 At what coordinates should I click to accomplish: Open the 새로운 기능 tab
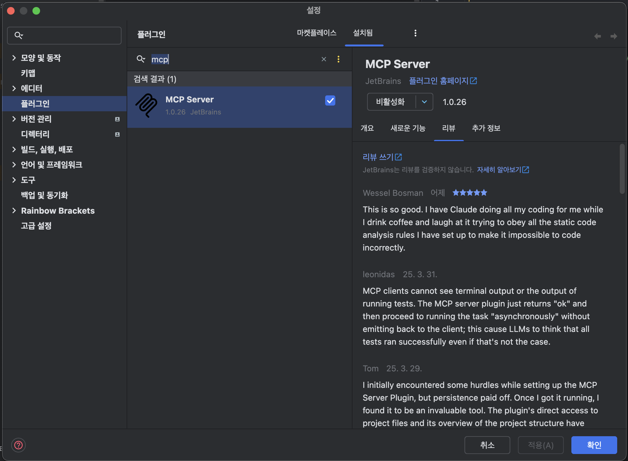(x=408, y=128)
